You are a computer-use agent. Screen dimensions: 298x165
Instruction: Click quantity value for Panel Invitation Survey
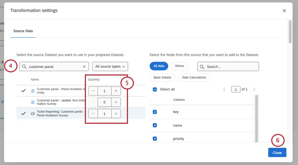pyautogui.click(x=104, y=91)
